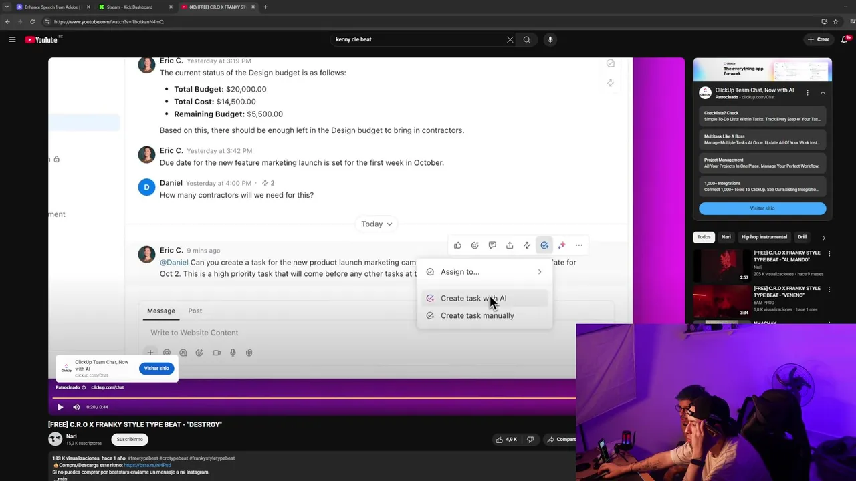Close the Kick Dashboard tab
Image resolution: width=856 pixels, height=481 pixels.
coord(171,7)
